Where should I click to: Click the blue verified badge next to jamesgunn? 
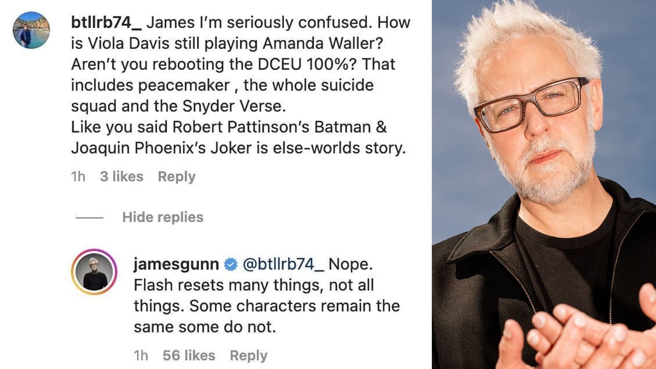point(231,265)
